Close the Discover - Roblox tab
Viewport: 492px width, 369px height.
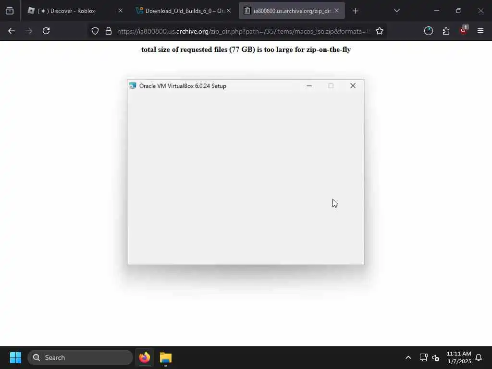(x=121, y=11)
